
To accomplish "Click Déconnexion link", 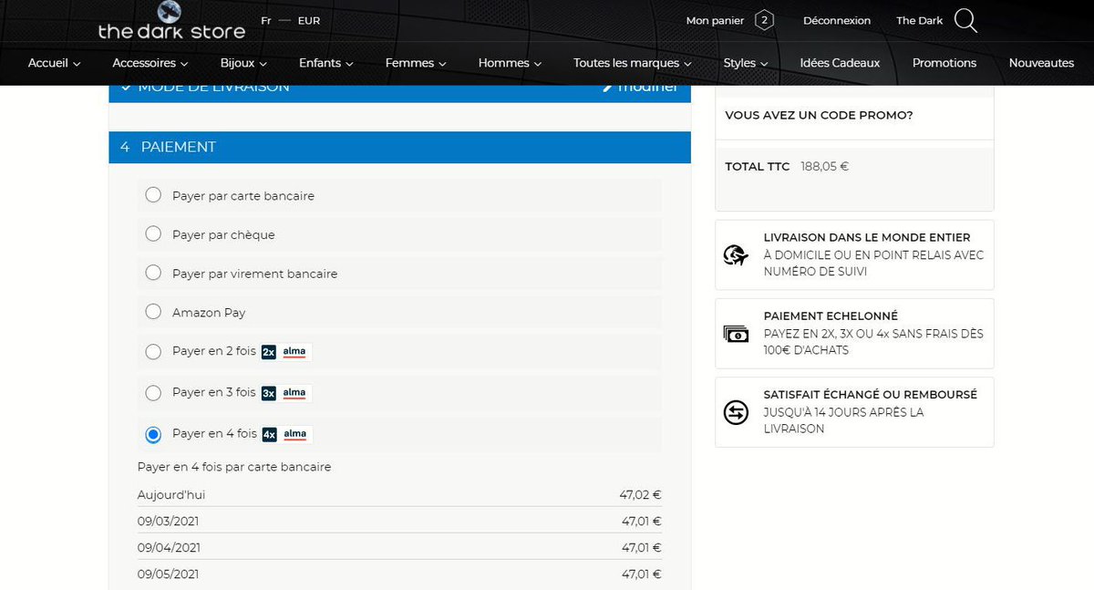I will (x=837, y=20).
